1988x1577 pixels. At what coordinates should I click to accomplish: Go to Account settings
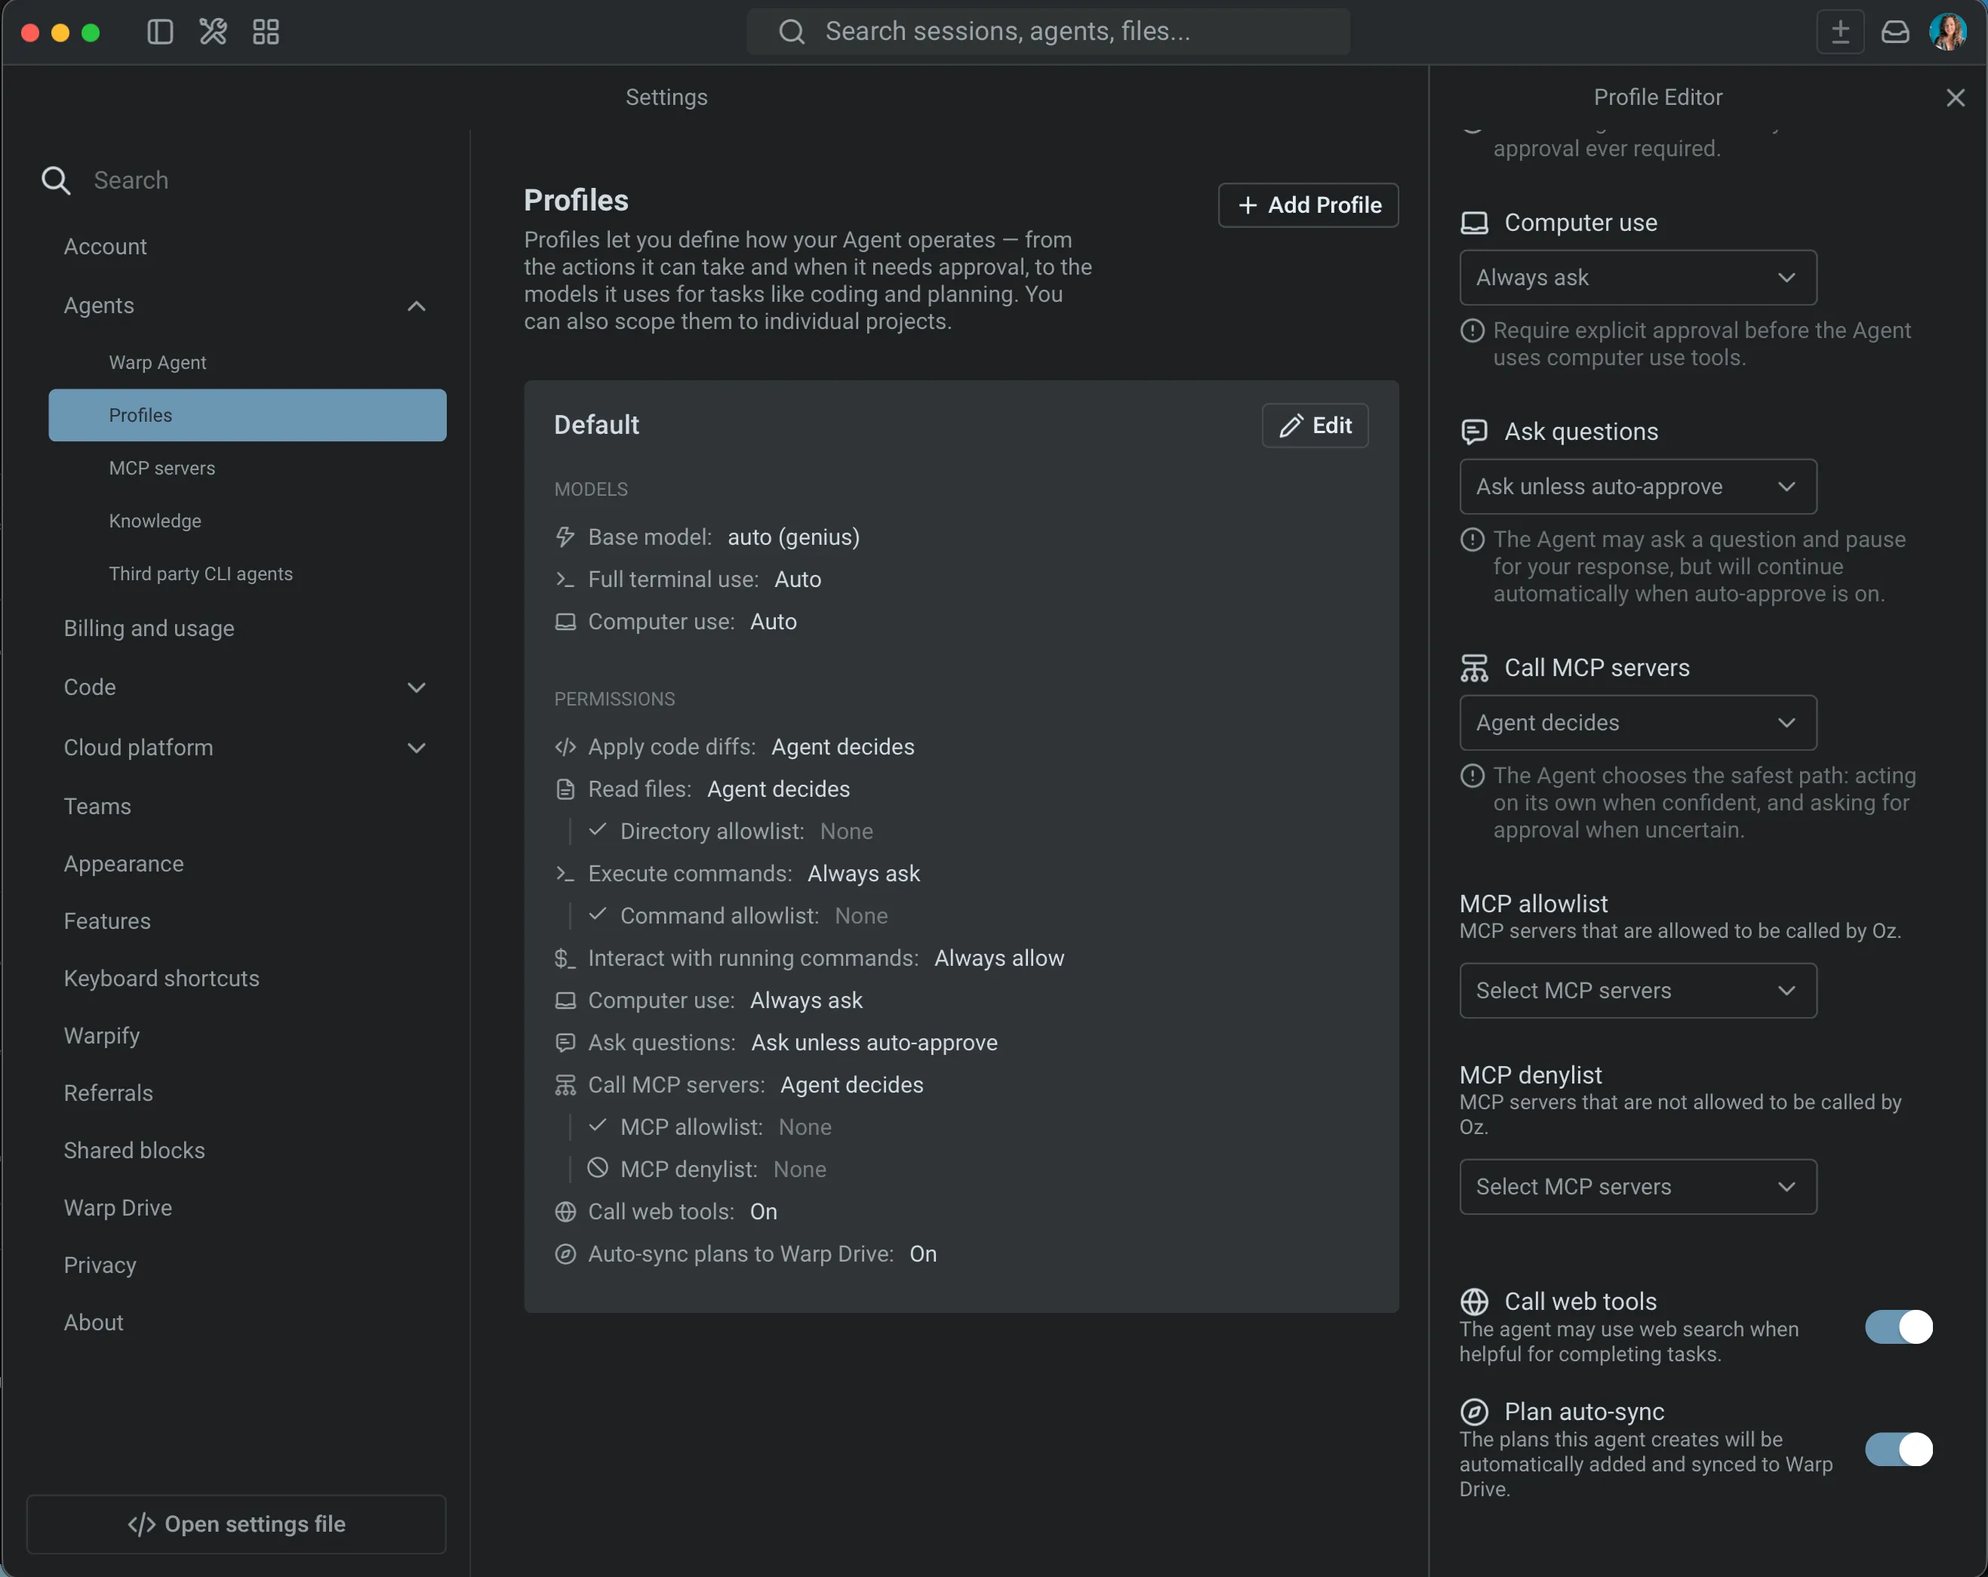[x=105, y=247]
